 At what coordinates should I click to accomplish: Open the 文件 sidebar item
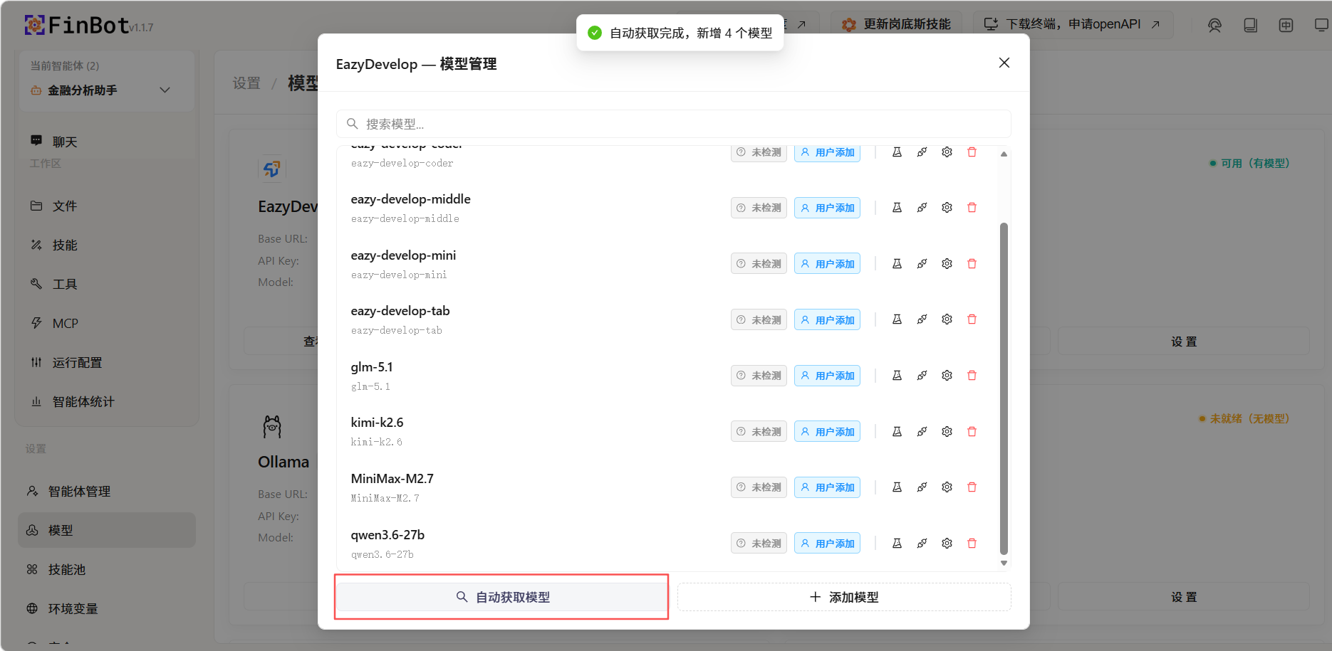pyautogui.click(x=107, y=206)
